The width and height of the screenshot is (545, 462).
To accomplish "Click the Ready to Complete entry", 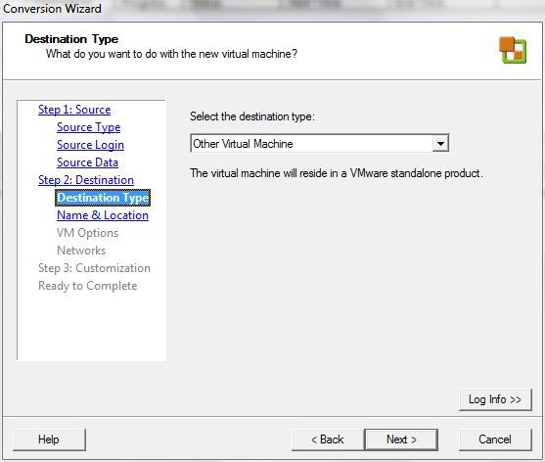I will pos(88,286).
